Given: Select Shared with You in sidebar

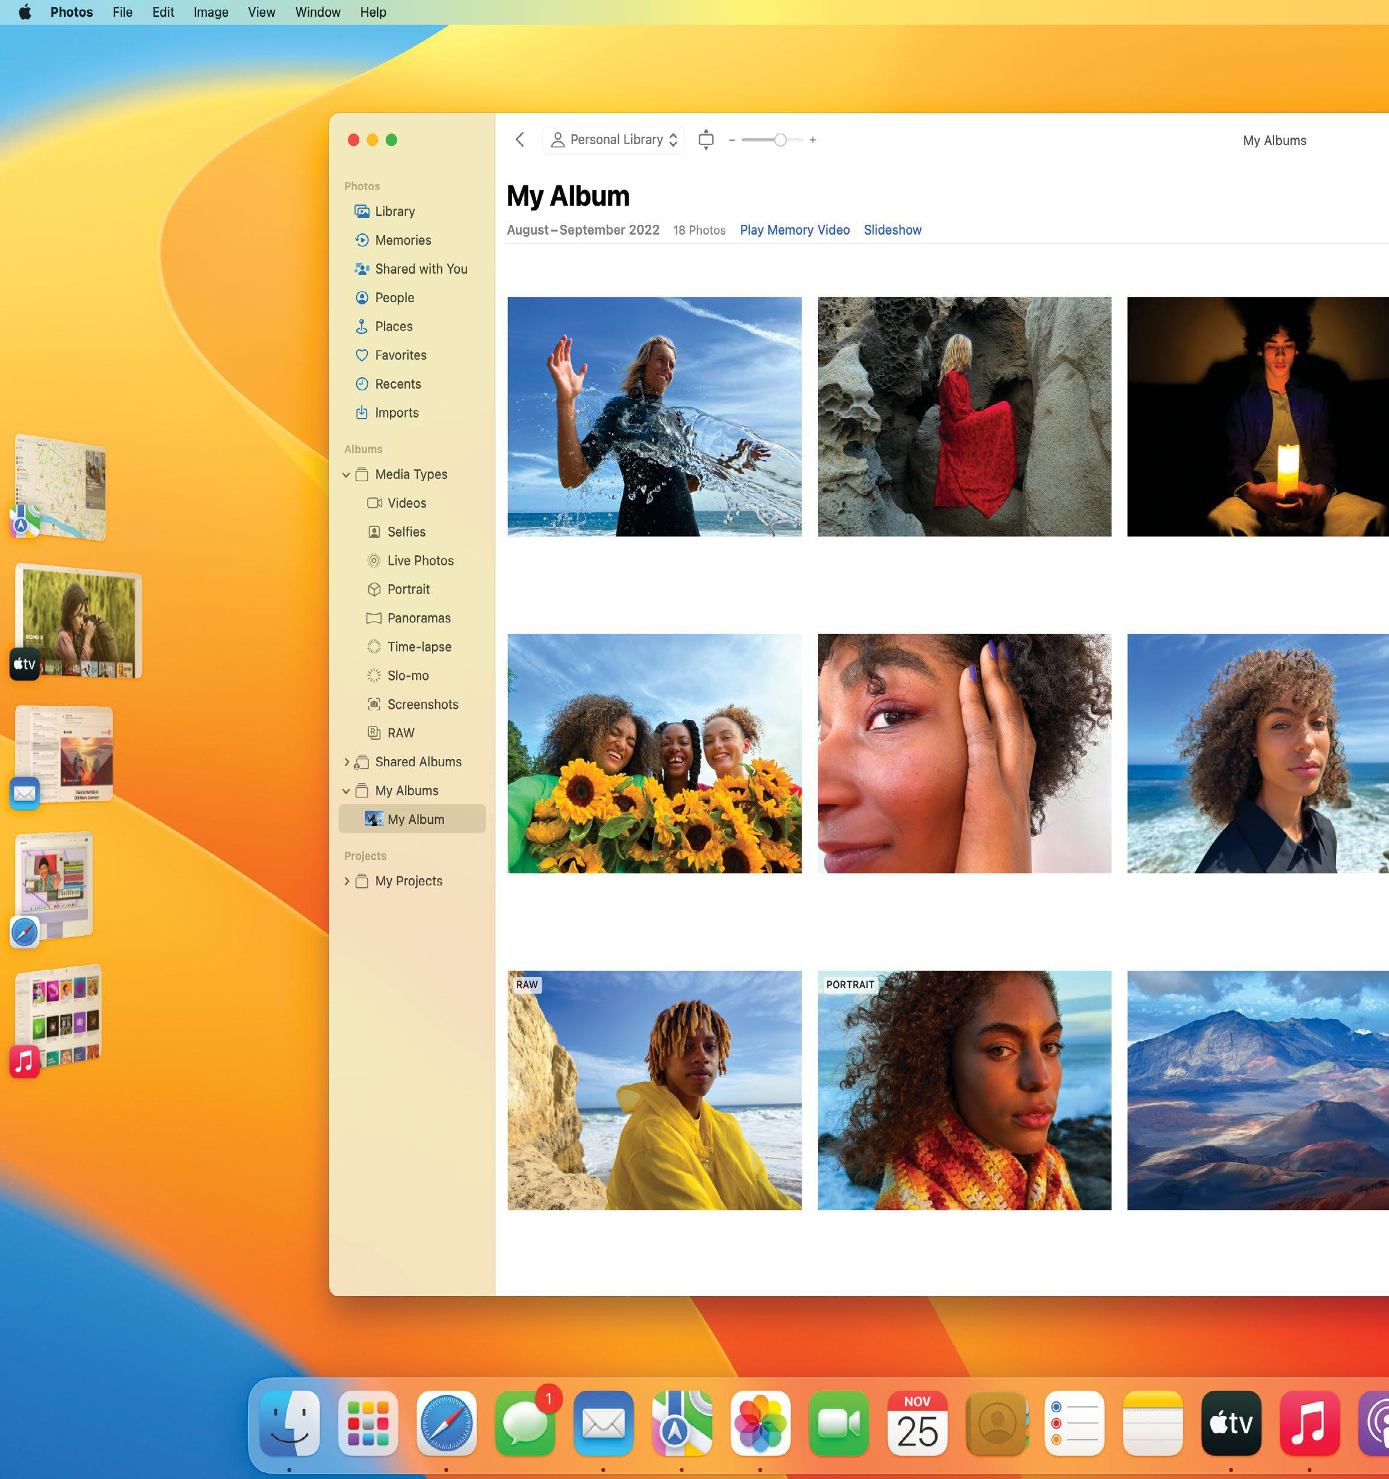Looking at the screenshot, I should pyautogui.click(x=412, y=269).
